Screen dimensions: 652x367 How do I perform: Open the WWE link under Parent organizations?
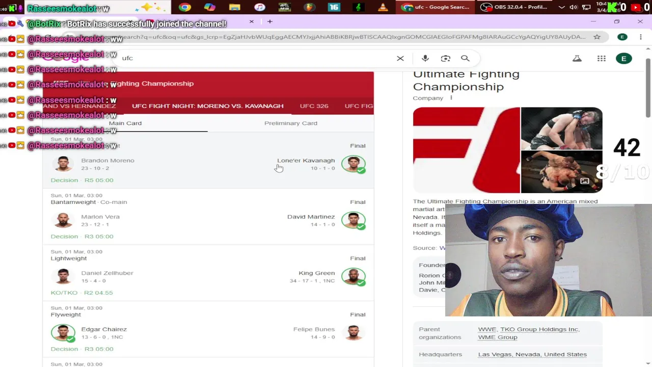point(487,329)
